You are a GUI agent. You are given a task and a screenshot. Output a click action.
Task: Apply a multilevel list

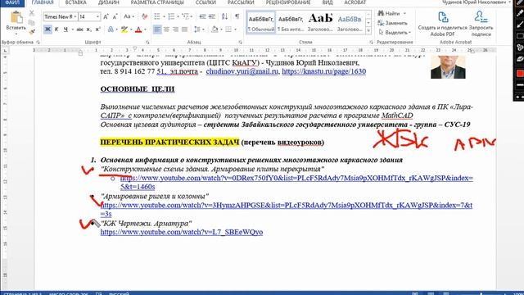[186, 16]
